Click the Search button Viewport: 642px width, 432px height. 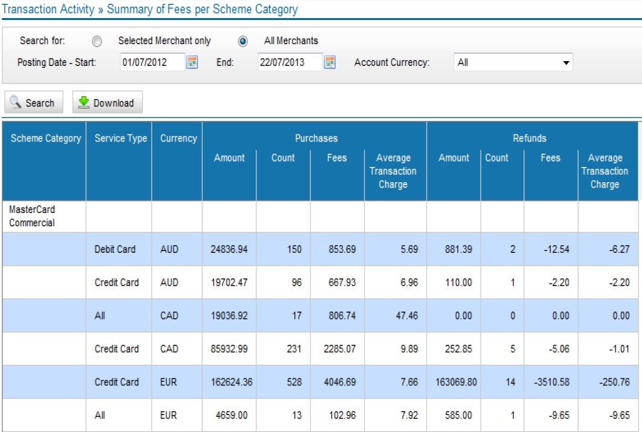[34, 102]
